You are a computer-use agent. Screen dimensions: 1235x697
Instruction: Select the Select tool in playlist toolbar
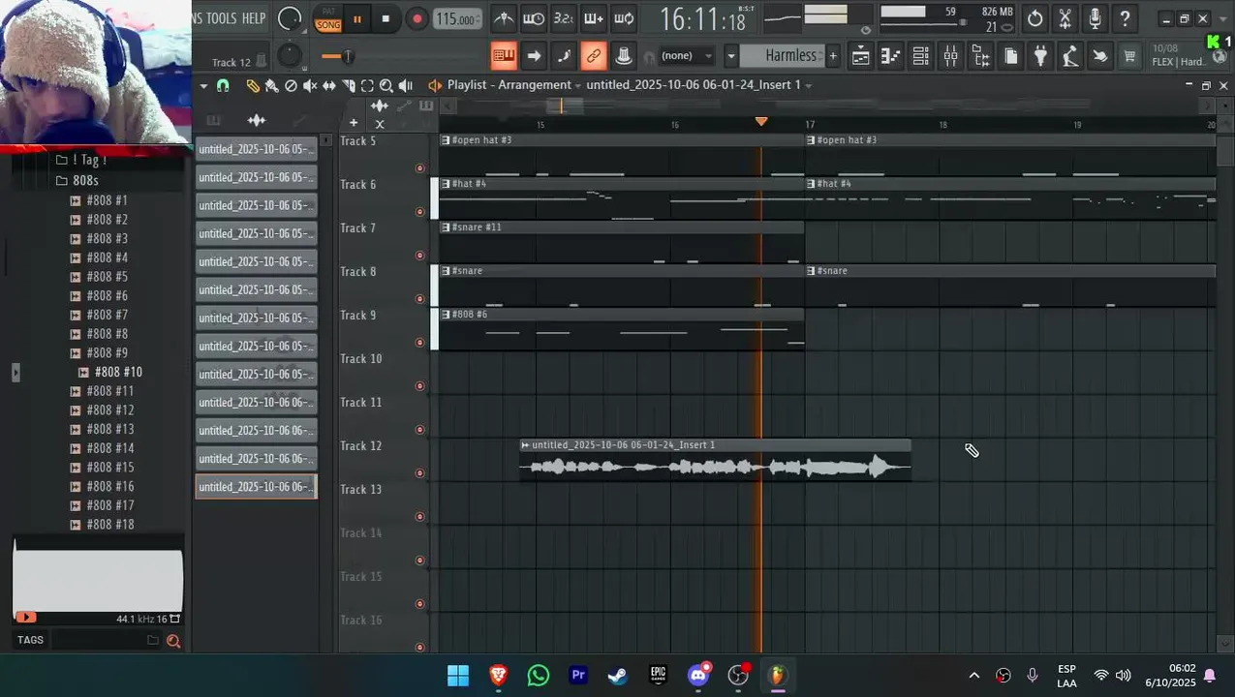(367, 86)
